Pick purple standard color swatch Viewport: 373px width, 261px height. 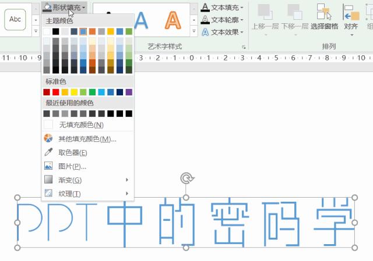129,92
